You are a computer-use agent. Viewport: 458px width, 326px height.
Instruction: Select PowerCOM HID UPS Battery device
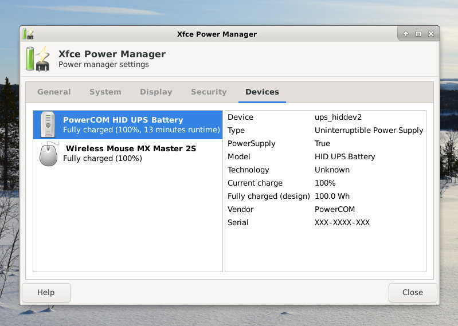coord(128,125)
